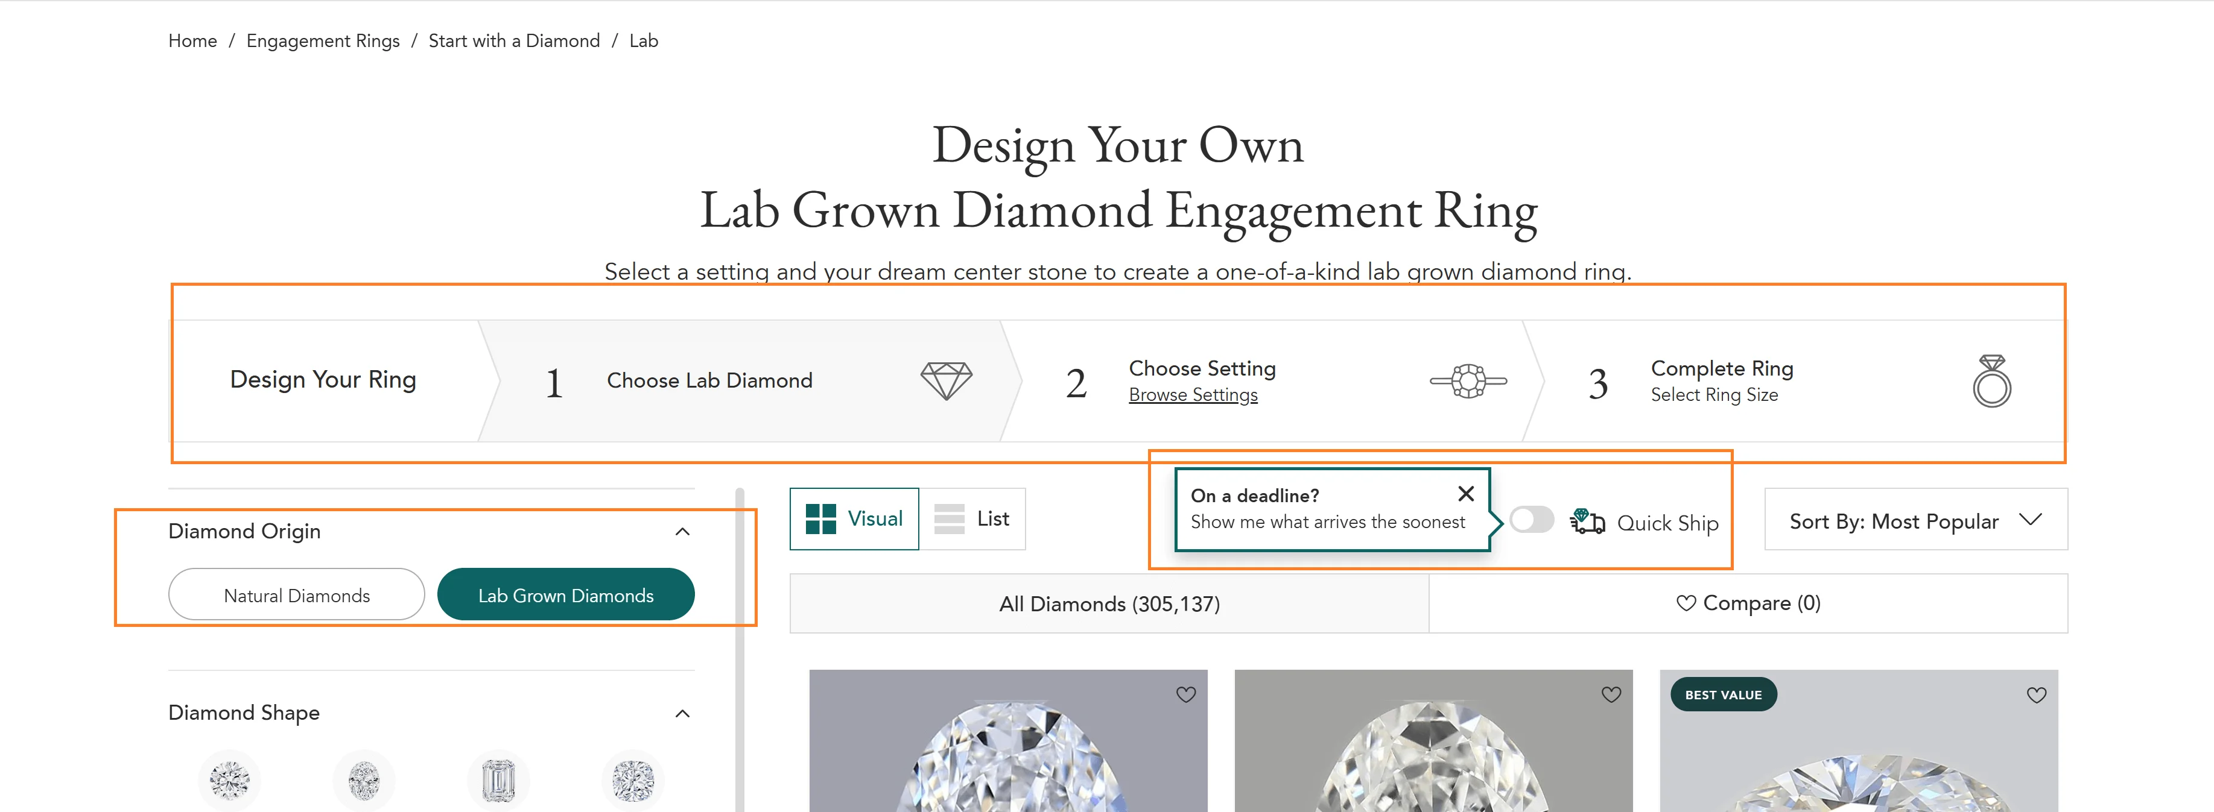Open the Compare (0) tab
This screenshot has height=812, width=2214.
[1748, 603]
